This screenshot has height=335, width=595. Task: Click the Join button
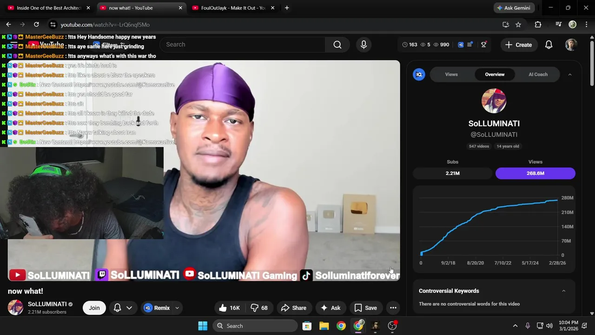tap(94, 308)
